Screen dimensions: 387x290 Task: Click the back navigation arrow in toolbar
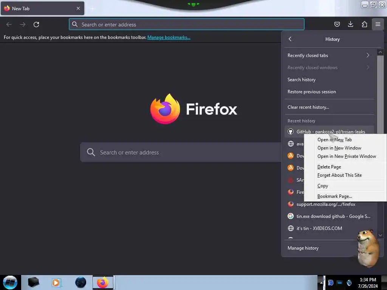coord(9,25)
